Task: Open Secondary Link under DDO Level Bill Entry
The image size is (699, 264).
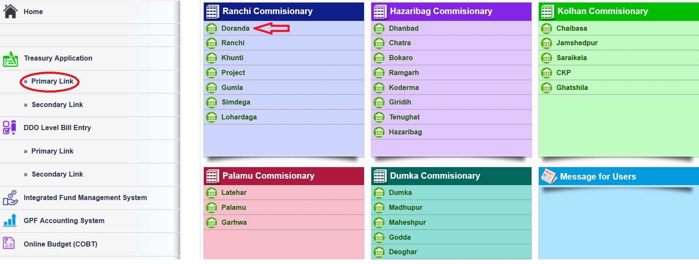Action: click(57, 174)
